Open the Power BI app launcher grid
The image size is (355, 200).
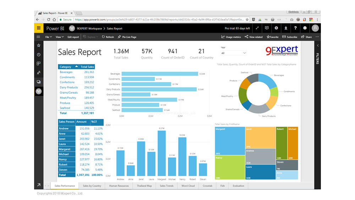pos(39,28)
